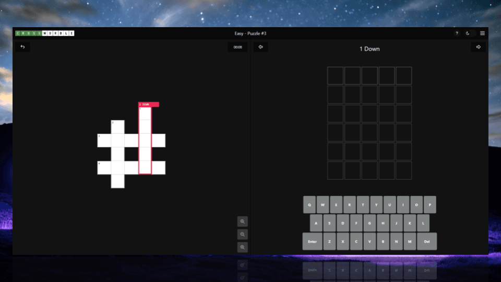Toggle dark mode with moon icon
Image resolution: width=501 pixels, height=282 pixels.
[x=468, y=33]
